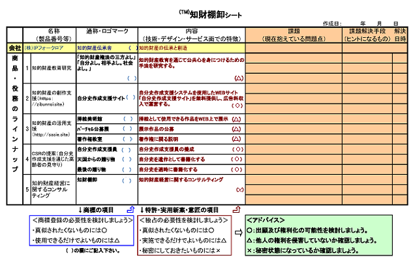Select the 挿絵美術館 cell
Viewport: 415px width, 263px height.
107,119
